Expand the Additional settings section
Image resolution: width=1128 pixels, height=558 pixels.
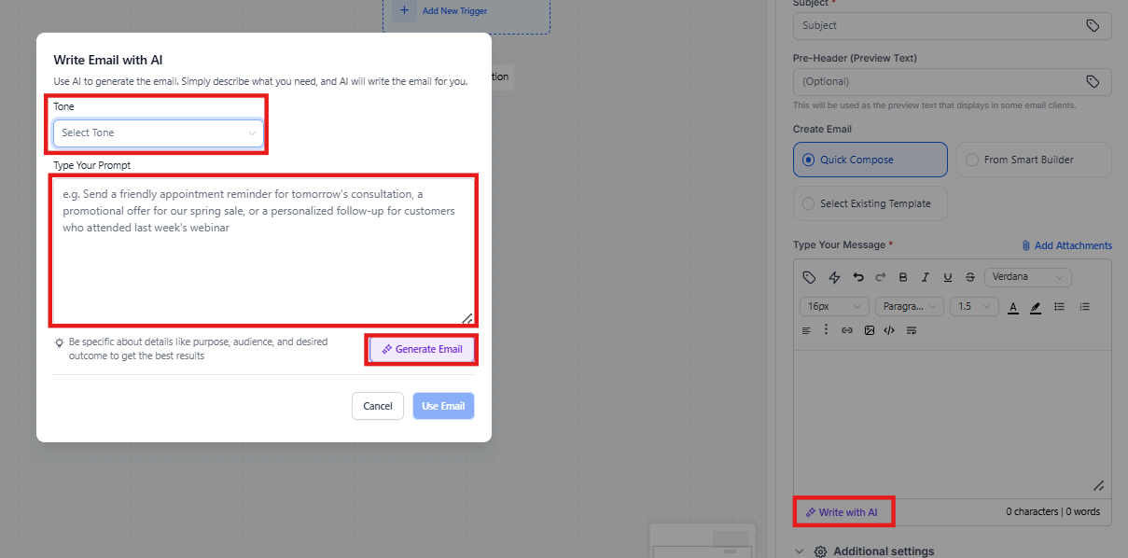pyautogui.click(x=863, y=551)
